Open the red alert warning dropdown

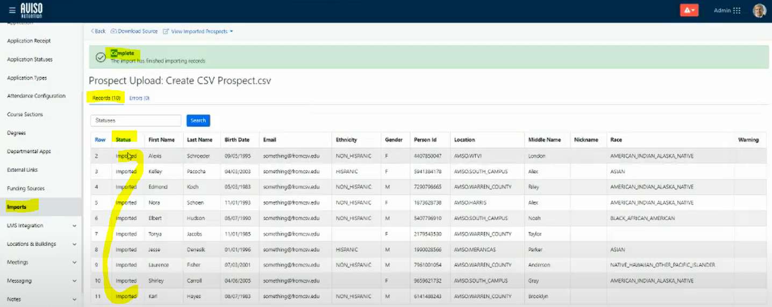(689, 10)
